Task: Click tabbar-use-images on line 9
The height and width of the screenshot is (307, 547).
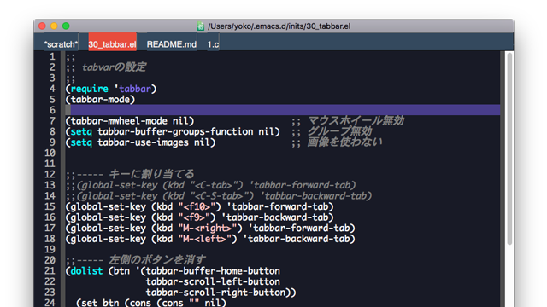Action: pos(143,142)
